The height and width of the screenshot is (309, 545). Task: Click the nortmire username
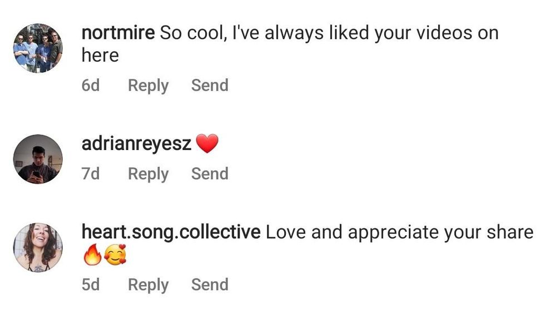pyautogui.click(x=118, y=33)
